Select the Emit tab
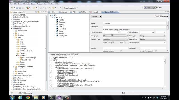This screenshot has width=179, height=100. tap(57, 55)
